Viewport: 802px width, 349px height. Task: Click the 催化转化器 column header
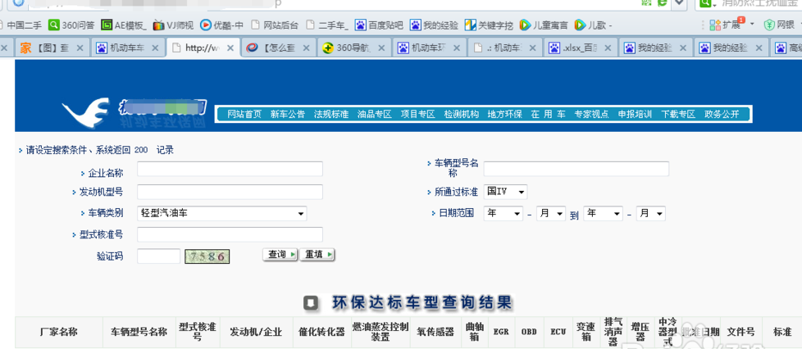[321, 332]
